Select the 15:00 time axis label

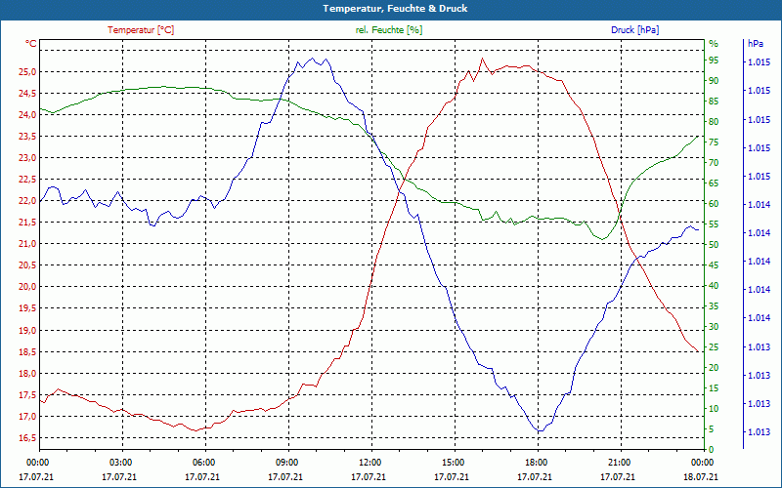(x=453, y=462)
